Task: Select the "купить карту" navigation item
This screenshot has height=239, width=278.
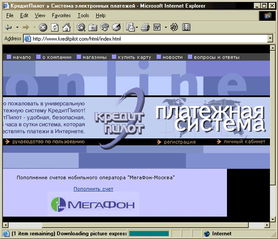Action: [x=134, y=57]
